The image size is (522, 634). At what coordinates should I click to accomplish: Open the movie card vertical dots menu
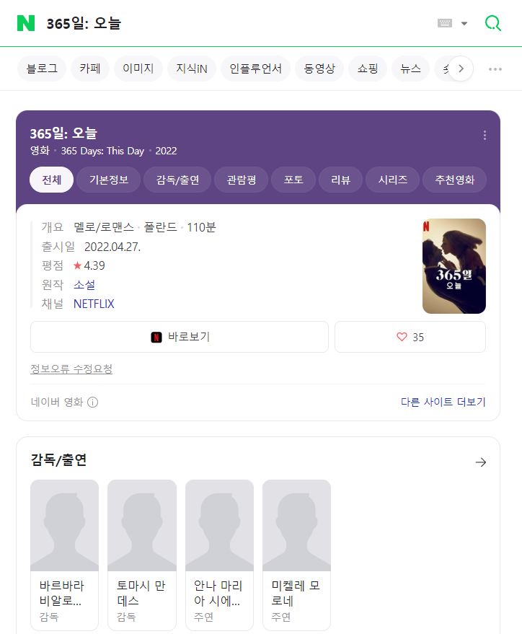click(x=485, y=136)
